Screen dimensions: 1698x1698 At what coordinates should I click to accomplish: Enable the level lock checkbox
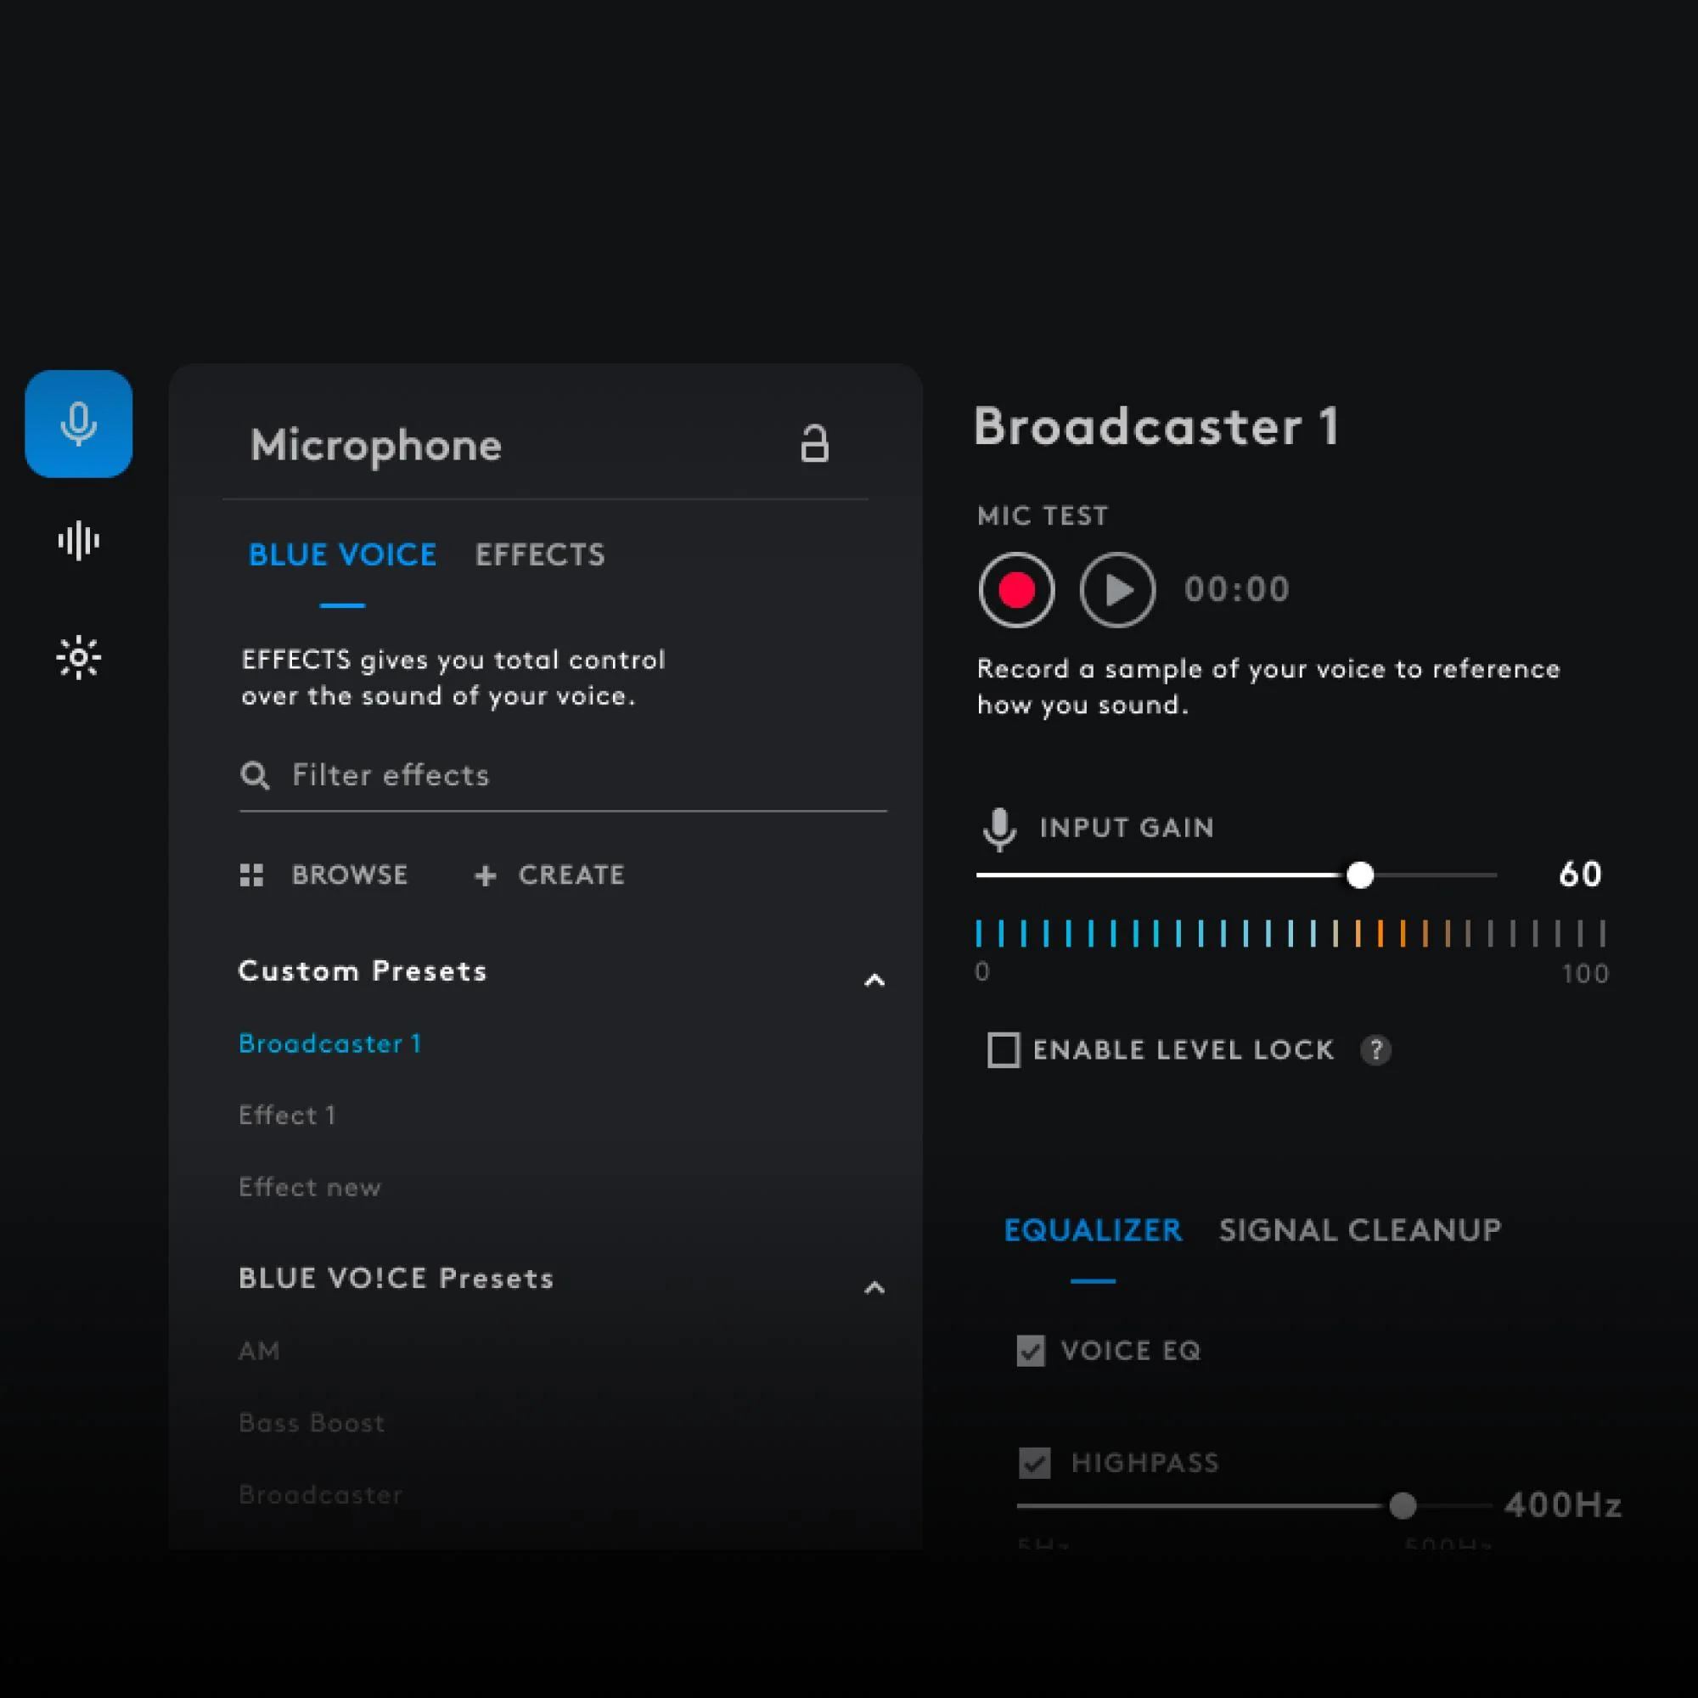(x=1004, y=1049)
